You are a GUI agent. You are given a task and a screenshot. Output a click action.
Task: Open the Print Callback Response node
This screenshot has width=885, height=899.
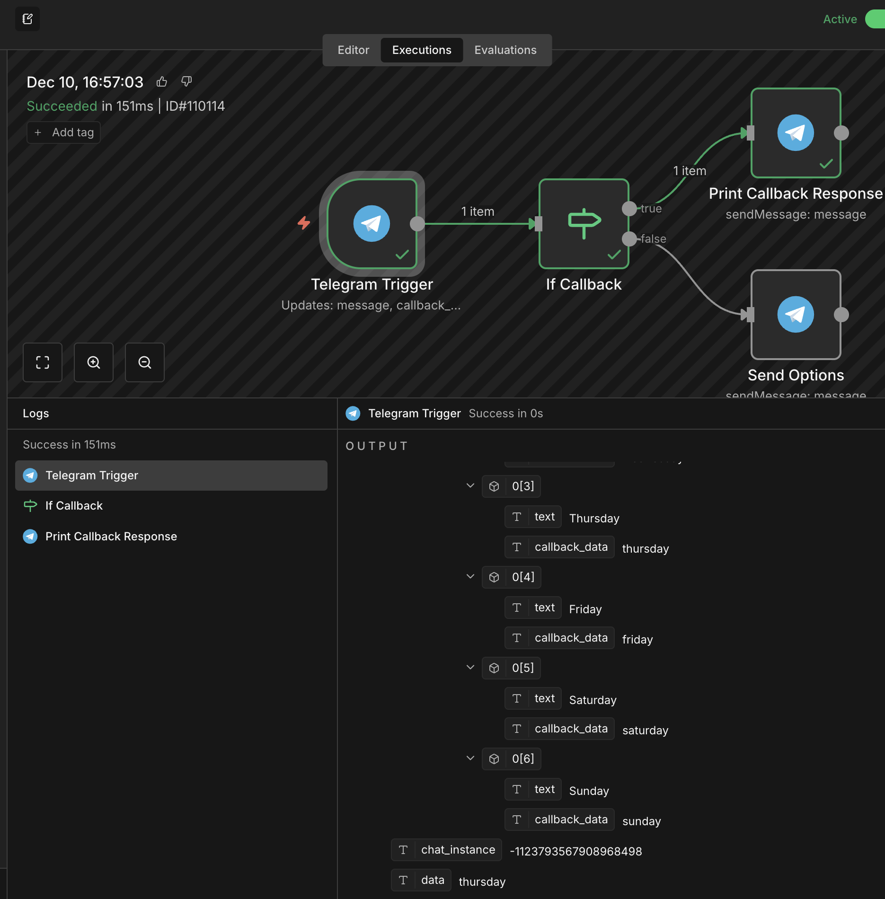(796, 133)
